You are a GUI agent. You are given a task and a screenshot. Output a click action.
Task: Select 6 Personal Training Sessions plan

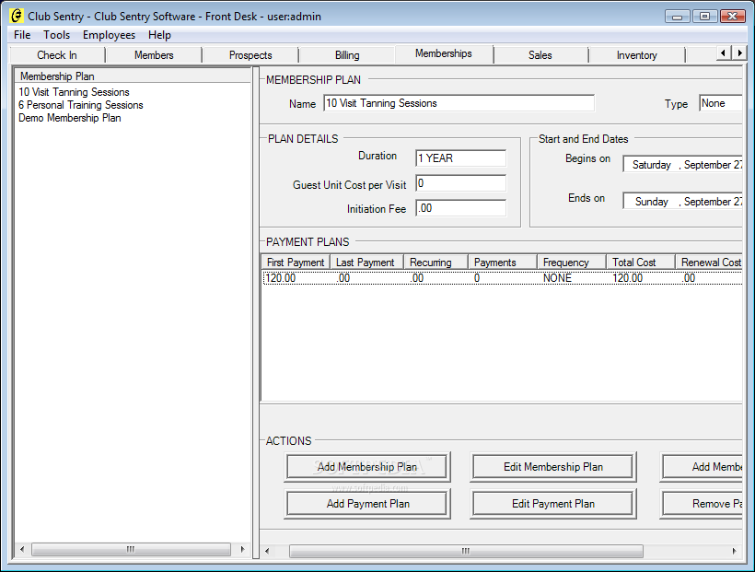tap(80, 104)
